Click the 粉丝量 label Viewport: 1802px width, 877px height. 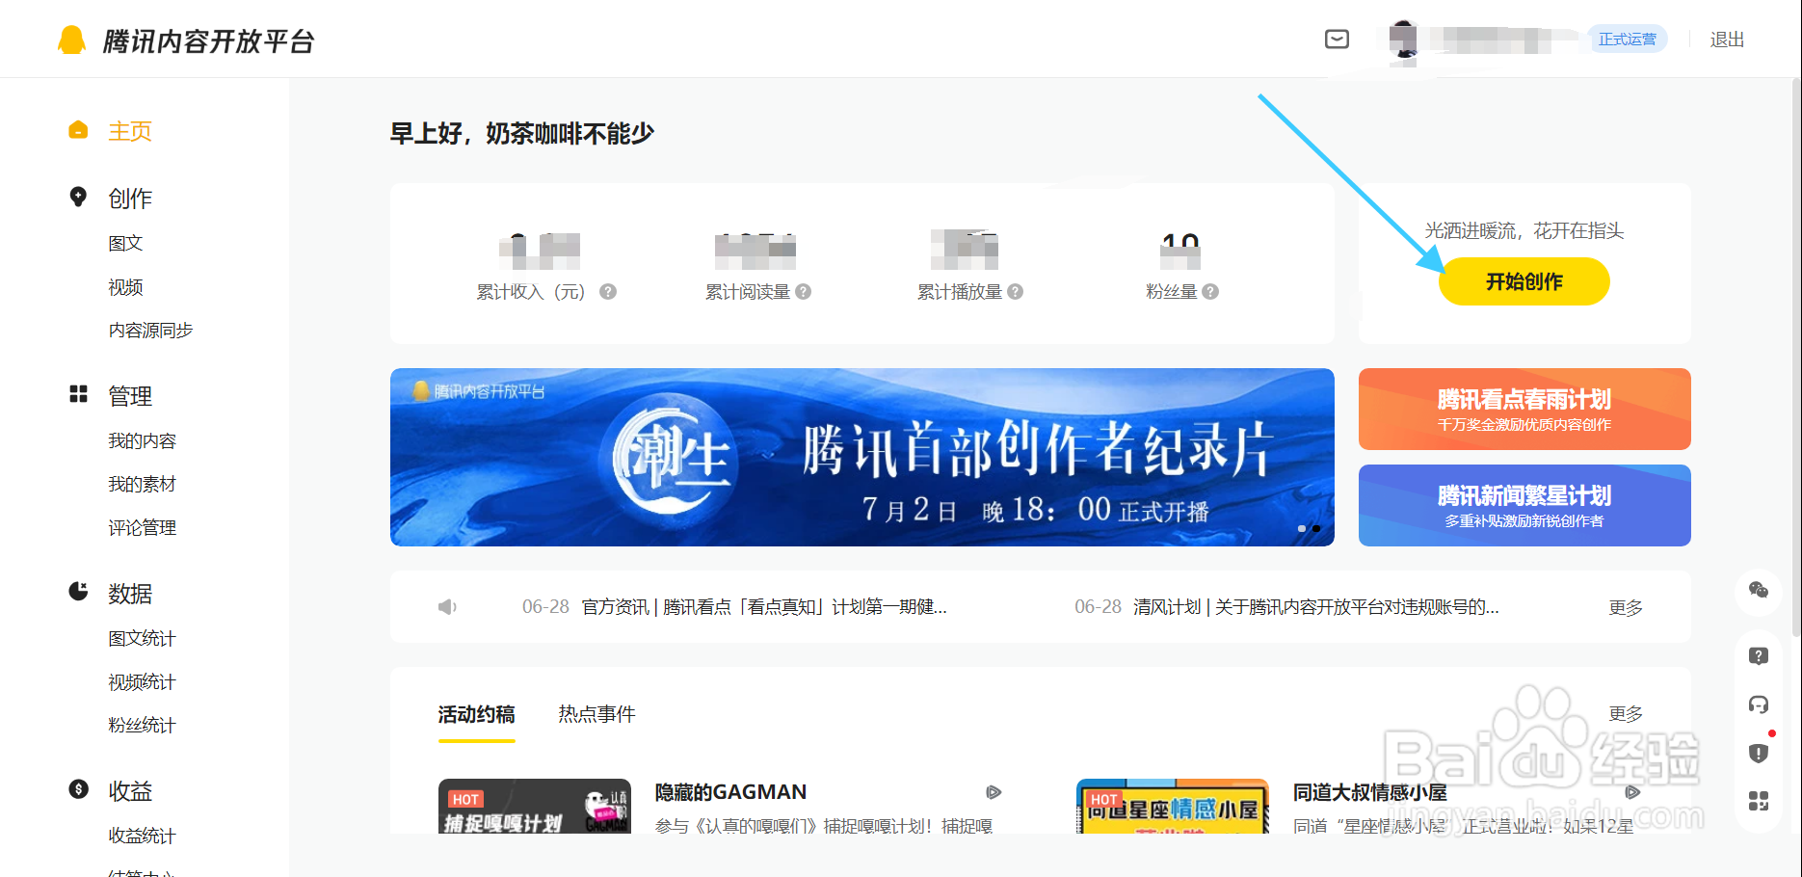tap(1171, 291)
